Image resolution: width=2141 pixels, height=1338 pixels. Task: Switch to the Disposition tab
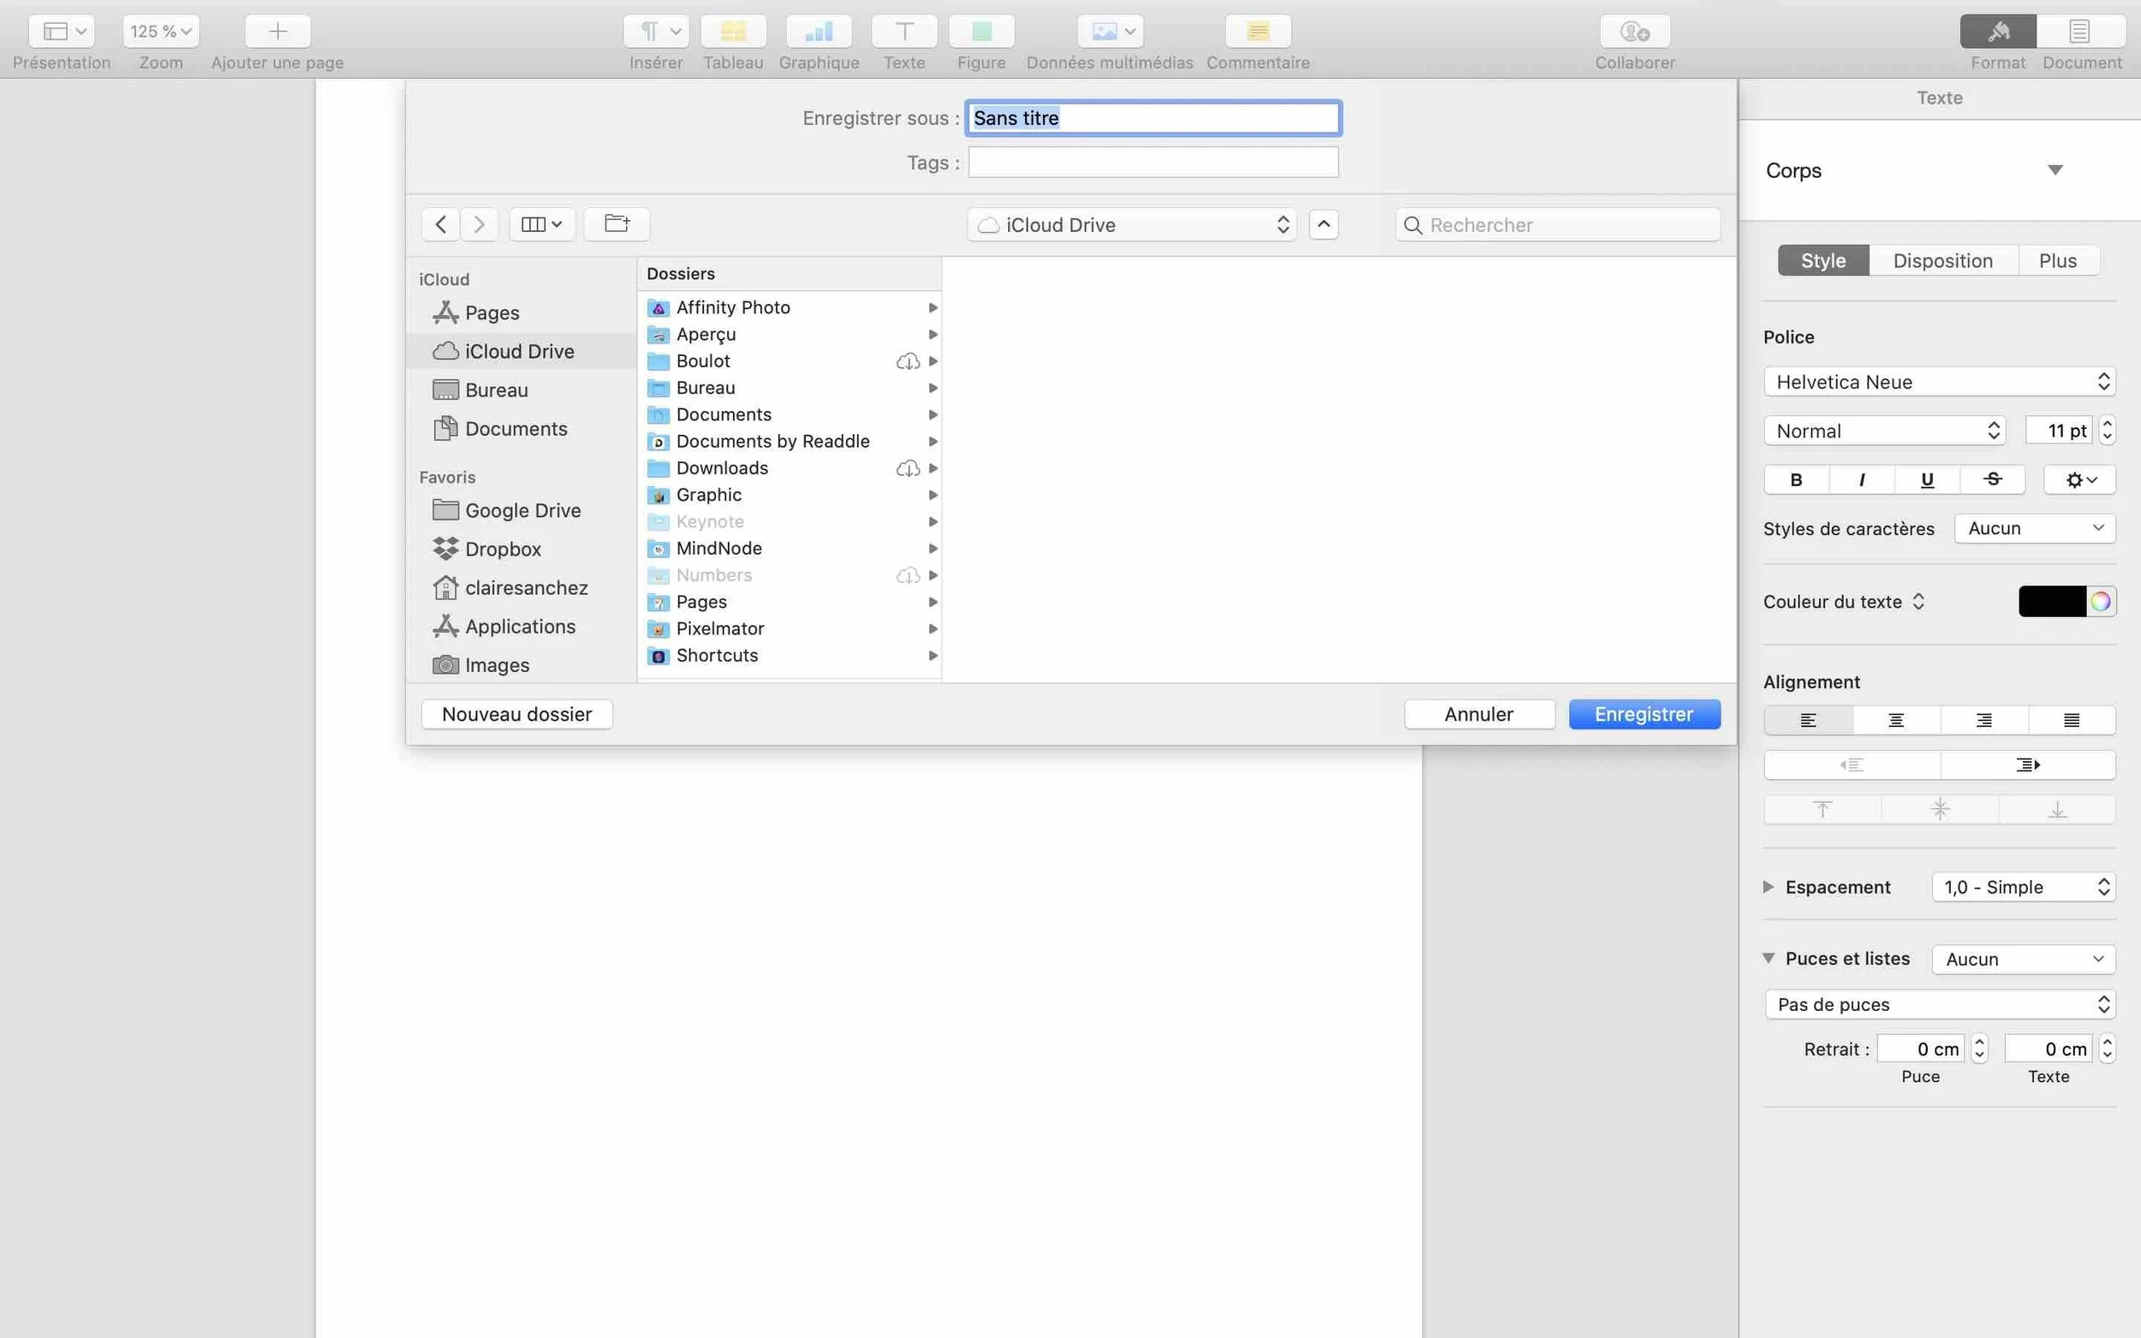pyautogui.click(x=1942, y=260)
